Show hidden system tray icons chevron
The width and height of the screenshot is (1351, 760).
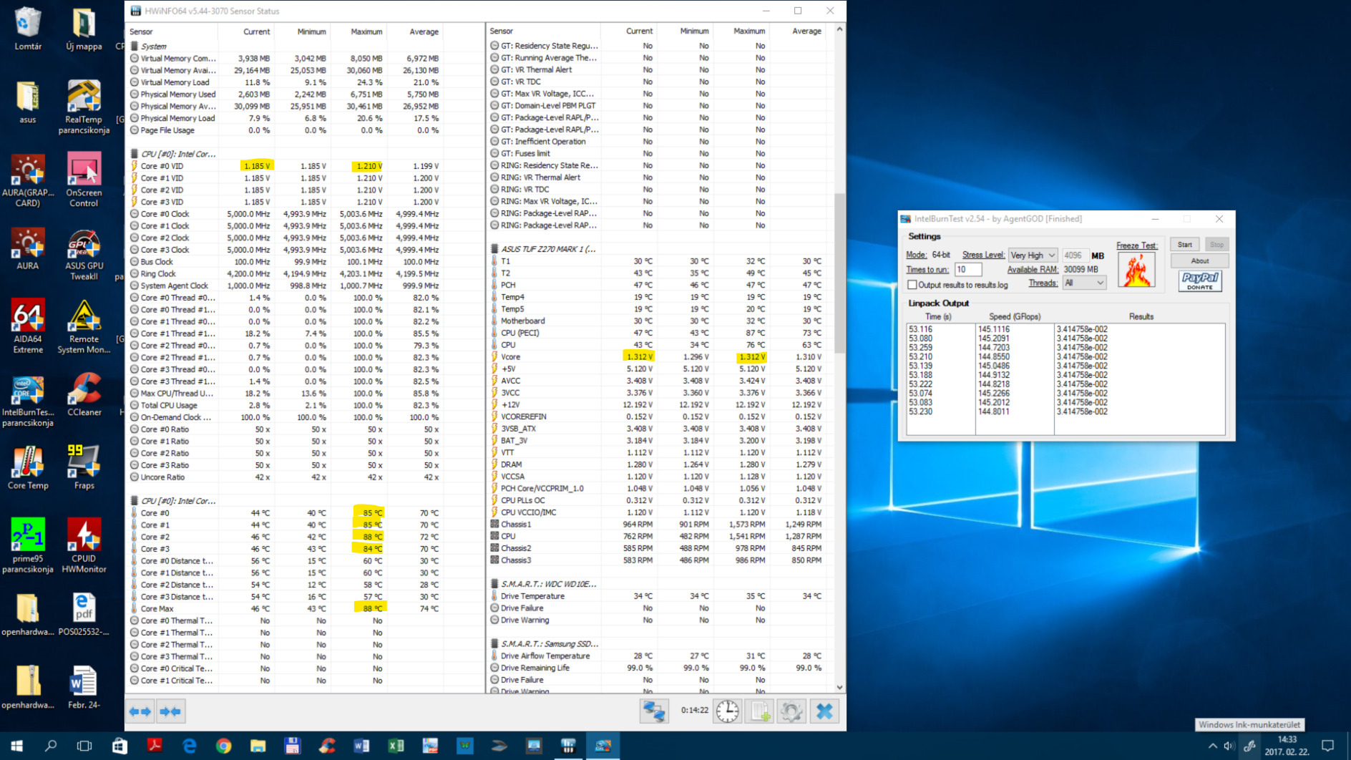click(x=1212, y=746)
